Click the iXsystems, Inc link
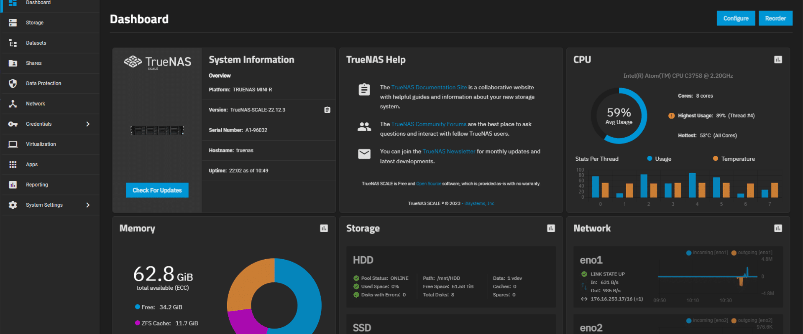 click(479, 204)
